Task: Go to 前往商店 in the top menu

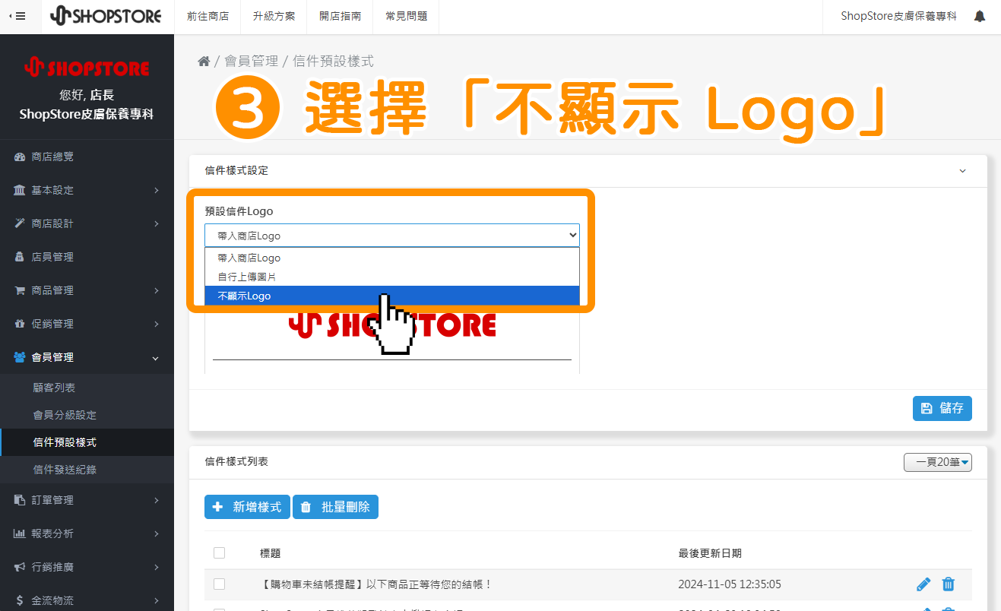Action: pyautogui.click(x=207, y=15)
